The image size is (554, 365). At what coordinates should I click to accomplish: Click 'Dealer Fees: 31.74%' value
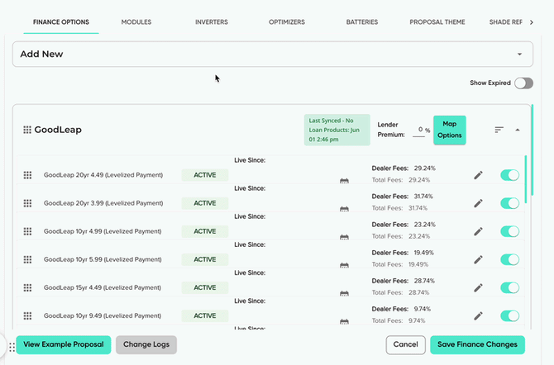402,197
